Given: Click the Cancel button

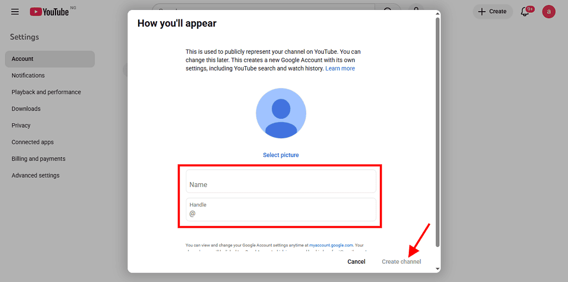Looking at the screenshot, I should (x=356, y=261).
